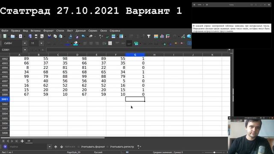
Task: Click the Find Next down arrow
Action: pyautogui.click(x=62, y=147)
